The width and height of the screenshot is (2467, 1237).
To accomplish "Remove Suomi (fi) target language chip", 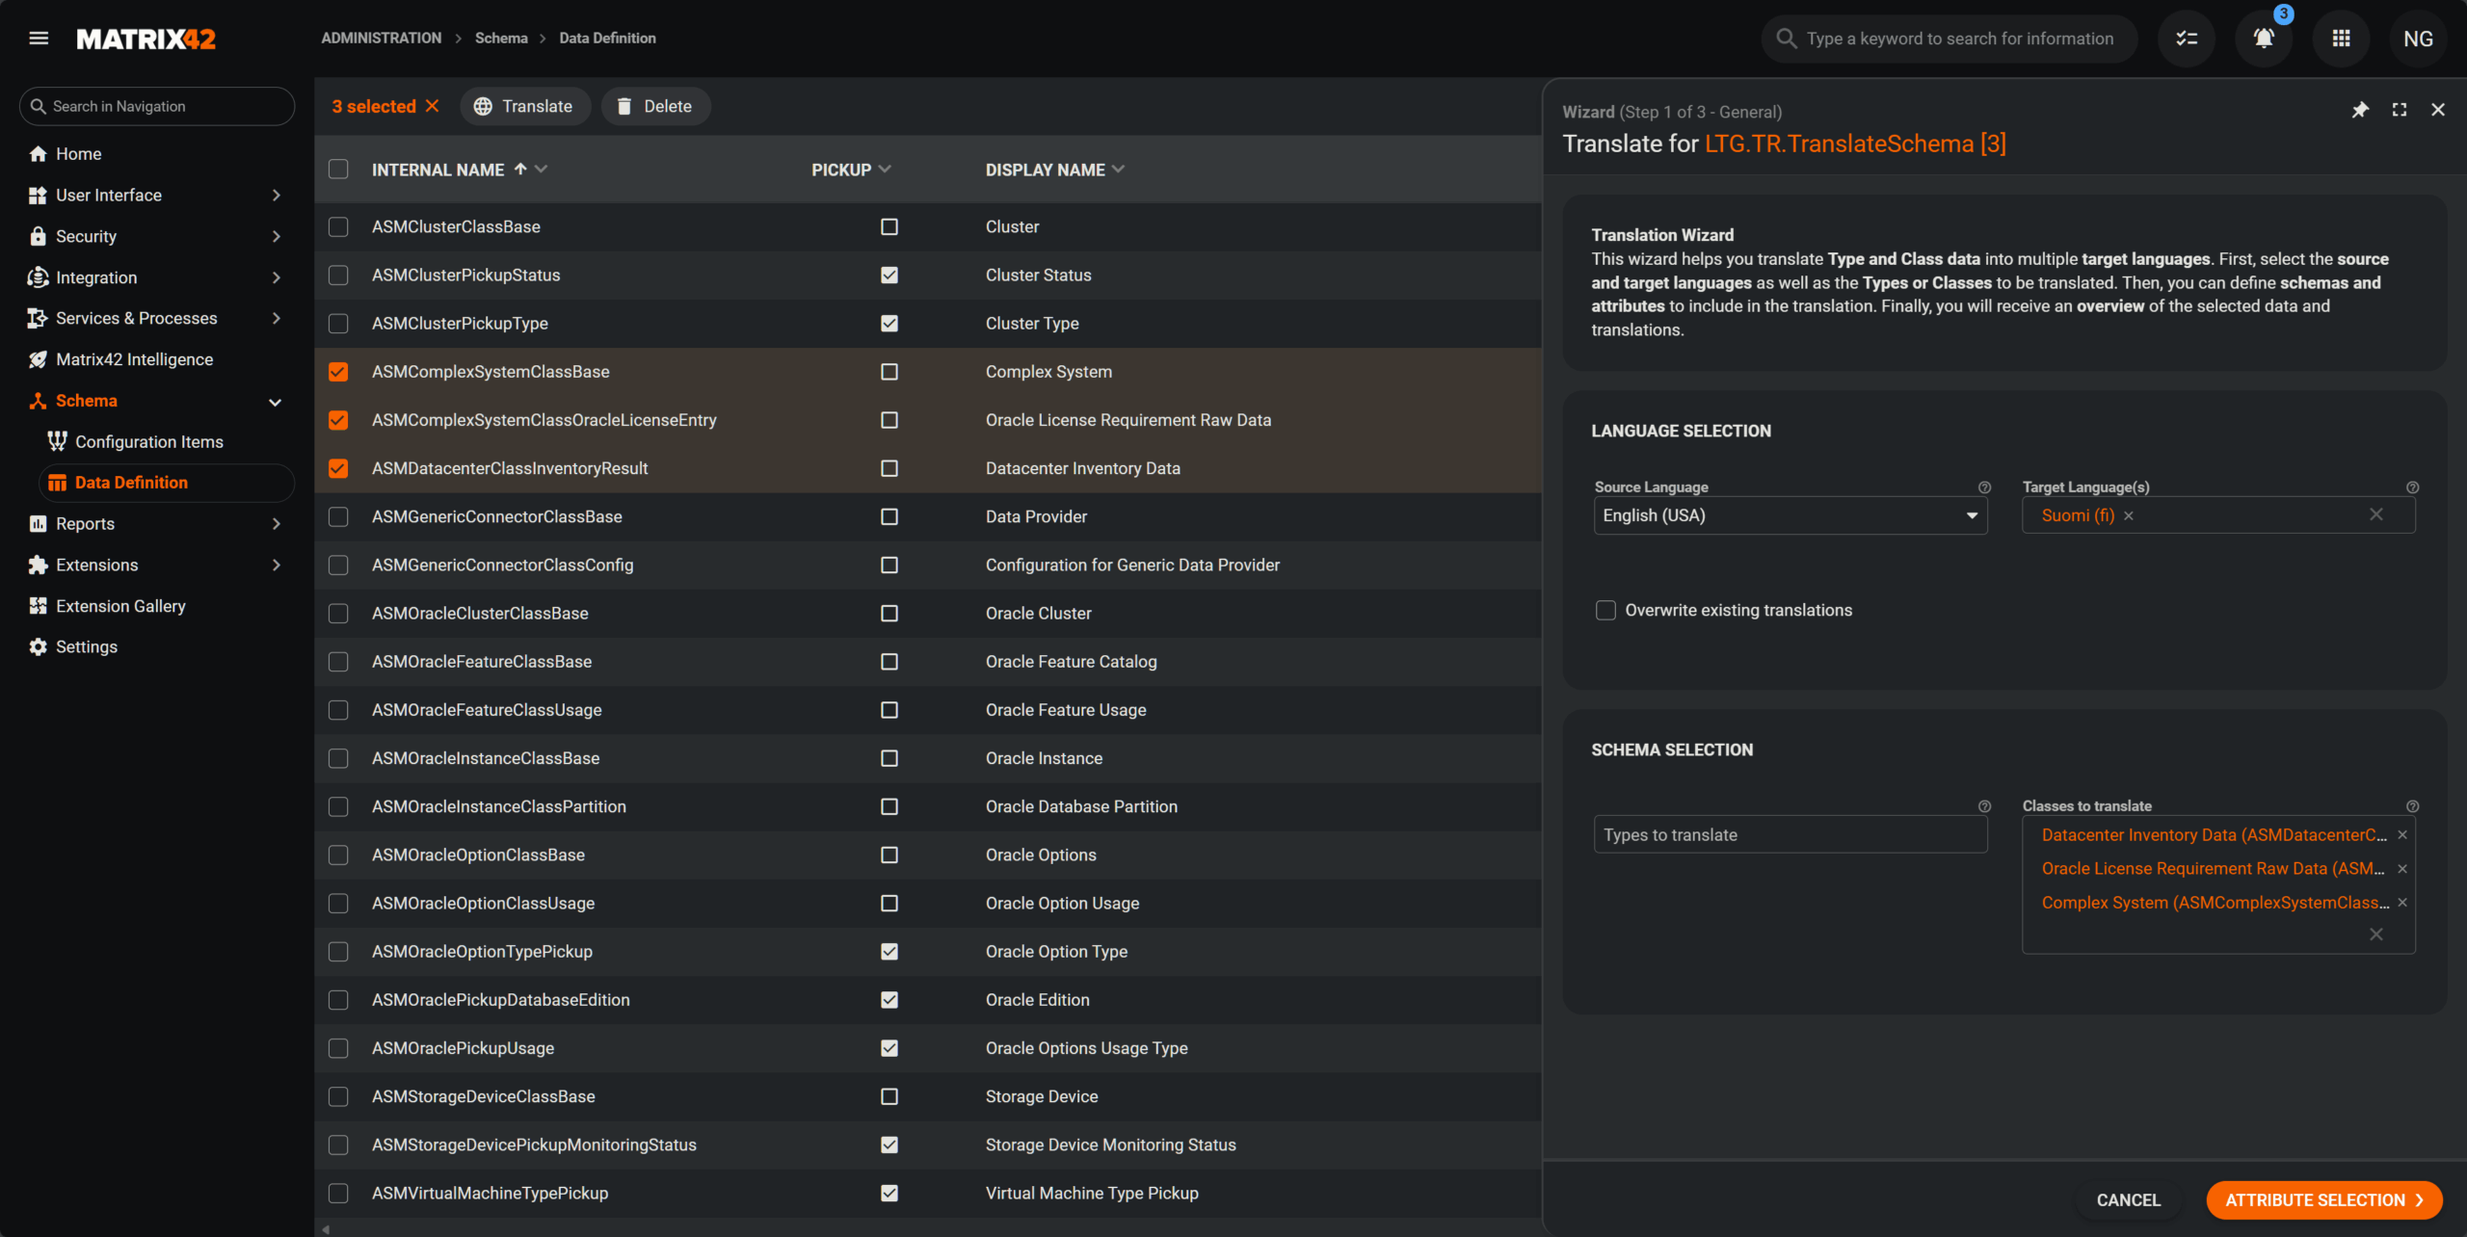I will tap(2129, 516).
